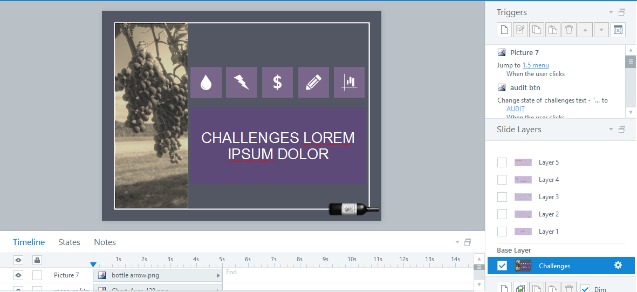Click the timeline playhead marker
The image size is (637, 292).
pos(93,265)
